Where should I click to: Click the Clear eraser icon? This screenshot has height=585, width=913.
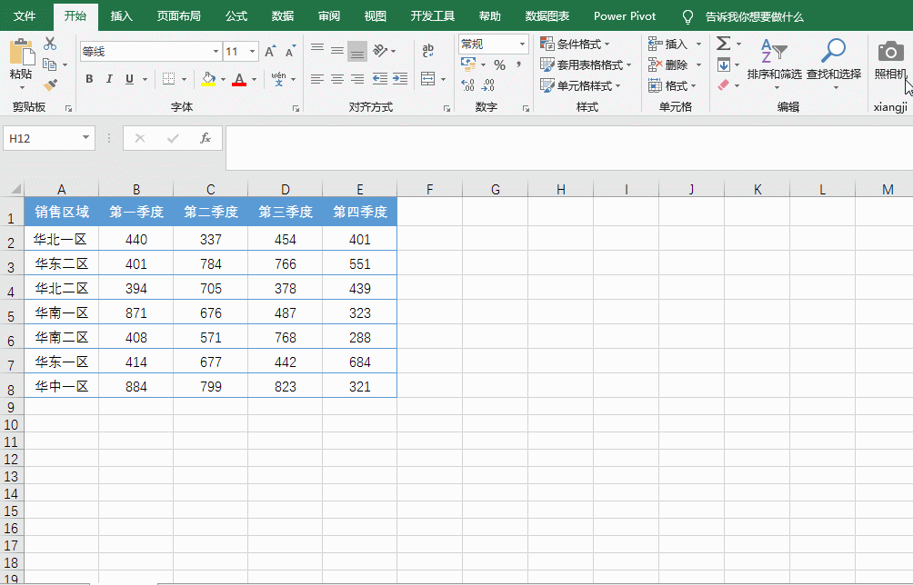click(x=724, y=84)
